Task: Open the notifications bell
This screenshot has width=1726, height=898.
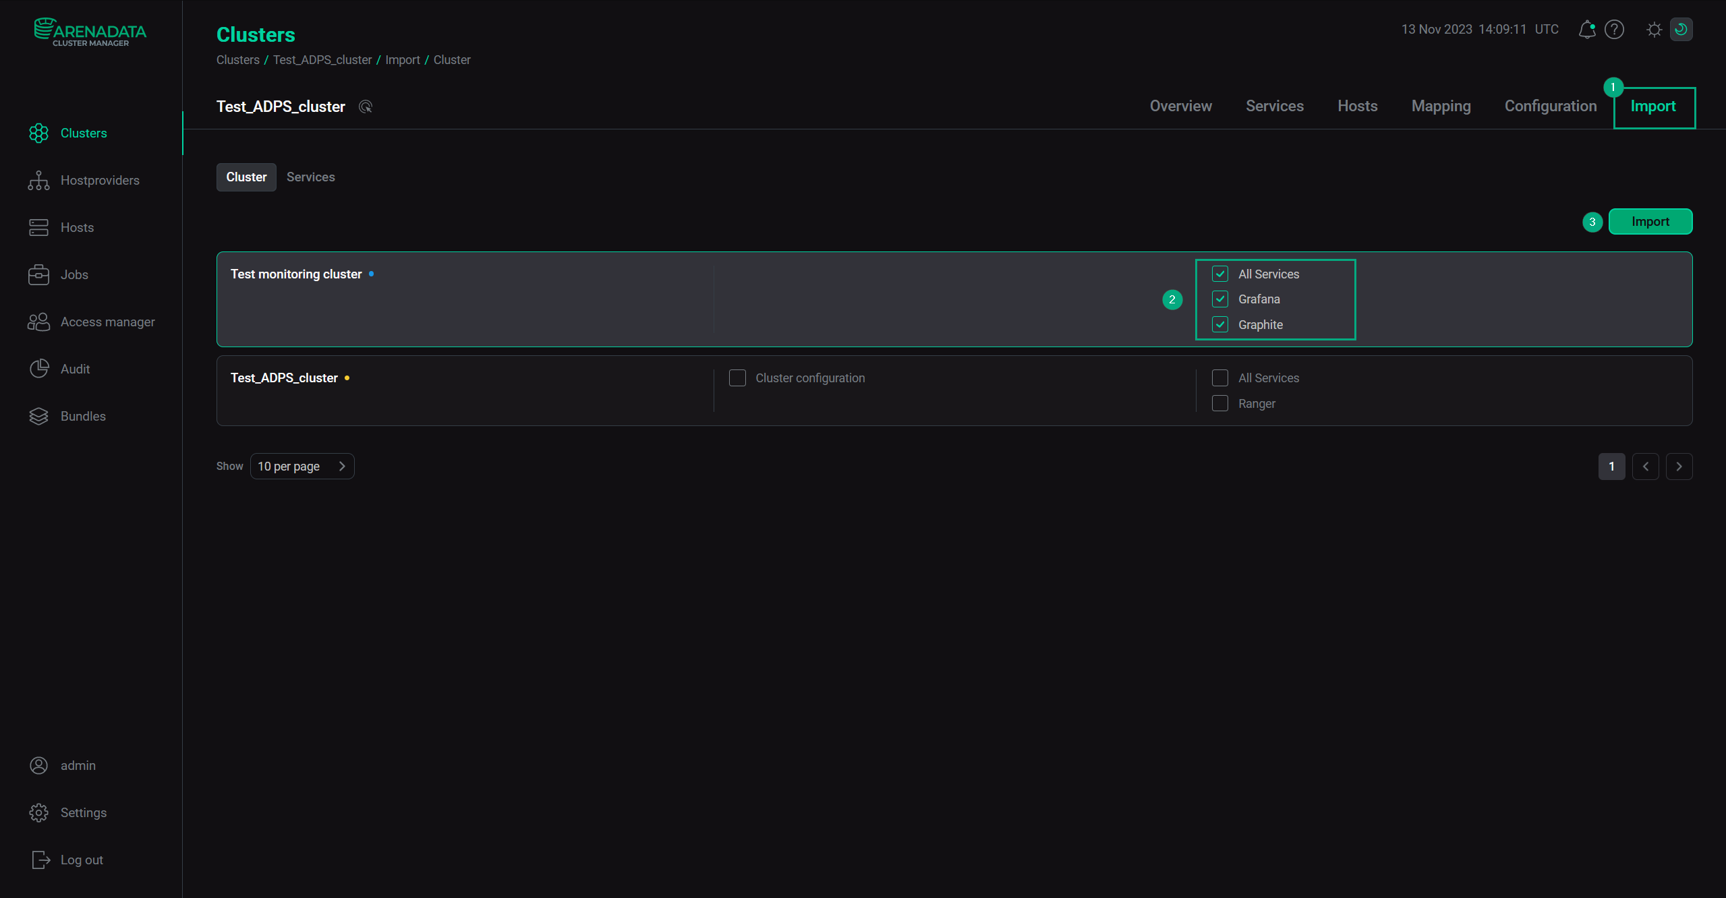Action: [1587, 29]
